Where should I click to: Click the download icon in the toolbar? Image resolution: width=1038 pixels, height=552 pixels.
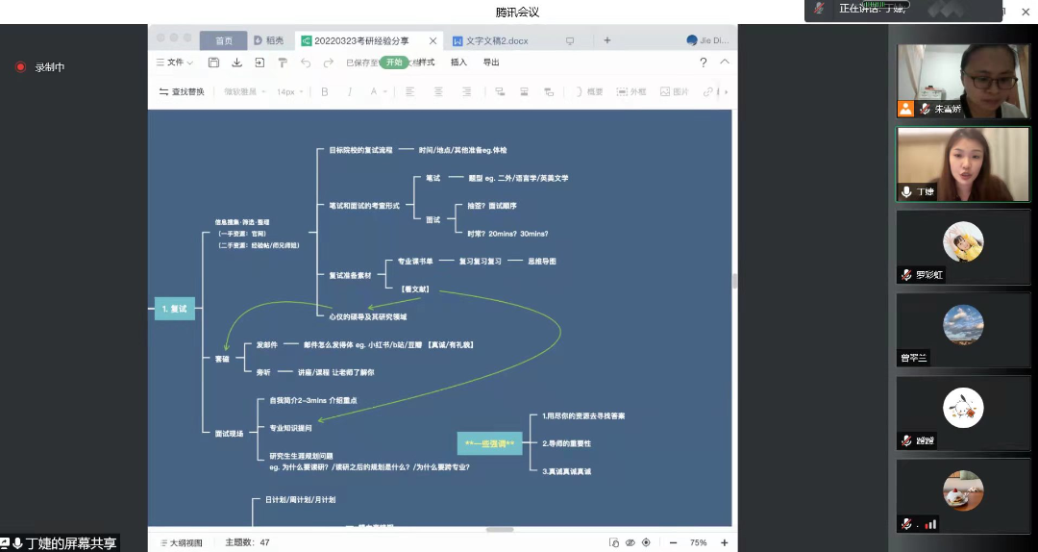236,63
